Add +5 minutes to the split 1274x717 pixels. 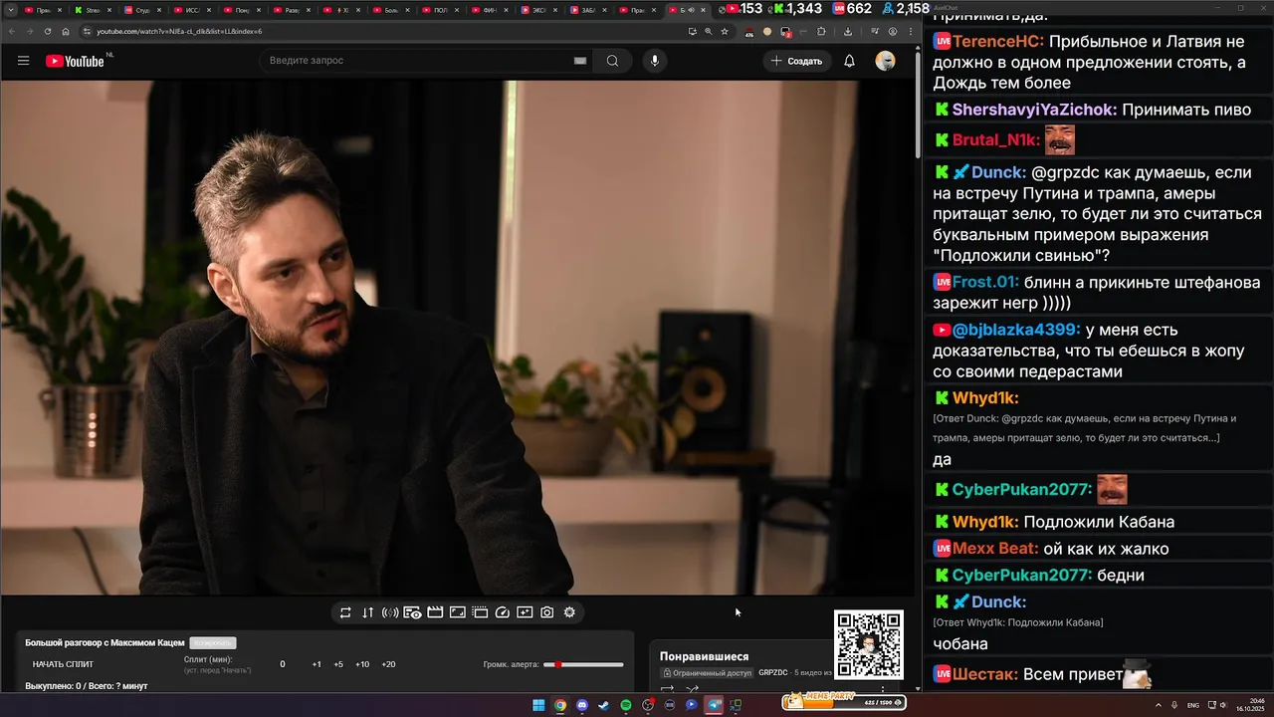coord(338,664)
